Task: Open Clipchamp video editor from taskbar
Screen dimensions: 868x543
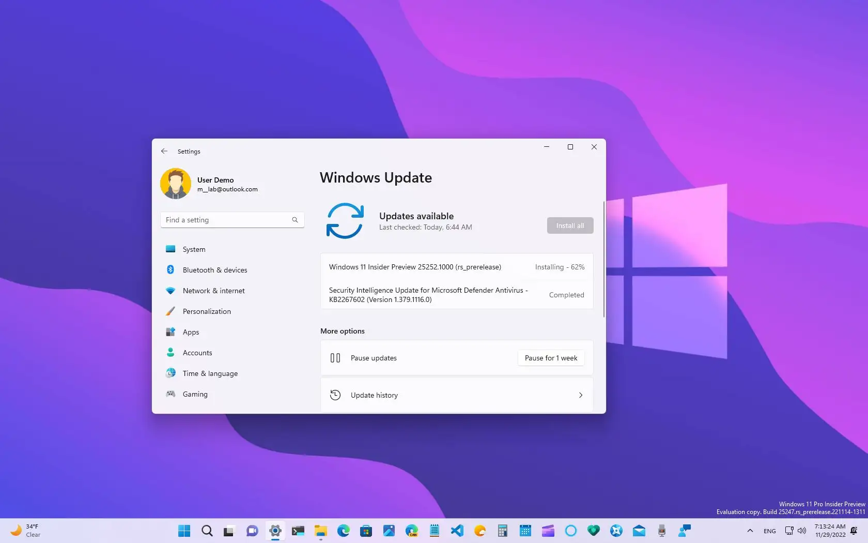Action: click(x=548, y=531)
